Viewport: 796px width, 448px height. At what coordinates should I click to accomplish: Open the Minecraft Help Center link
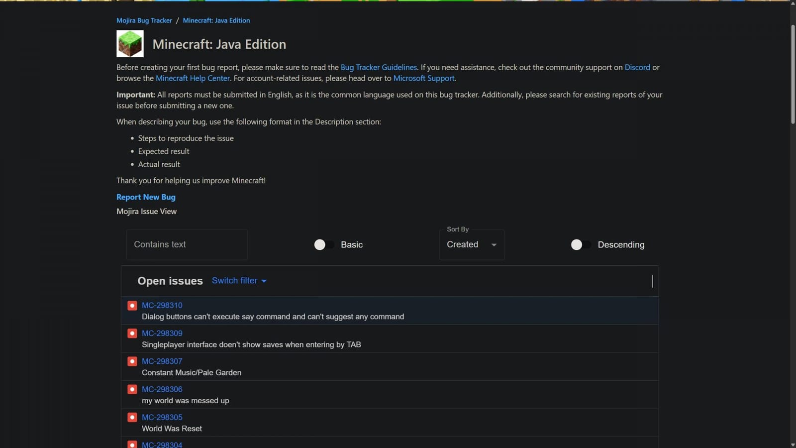coord(193,78)
